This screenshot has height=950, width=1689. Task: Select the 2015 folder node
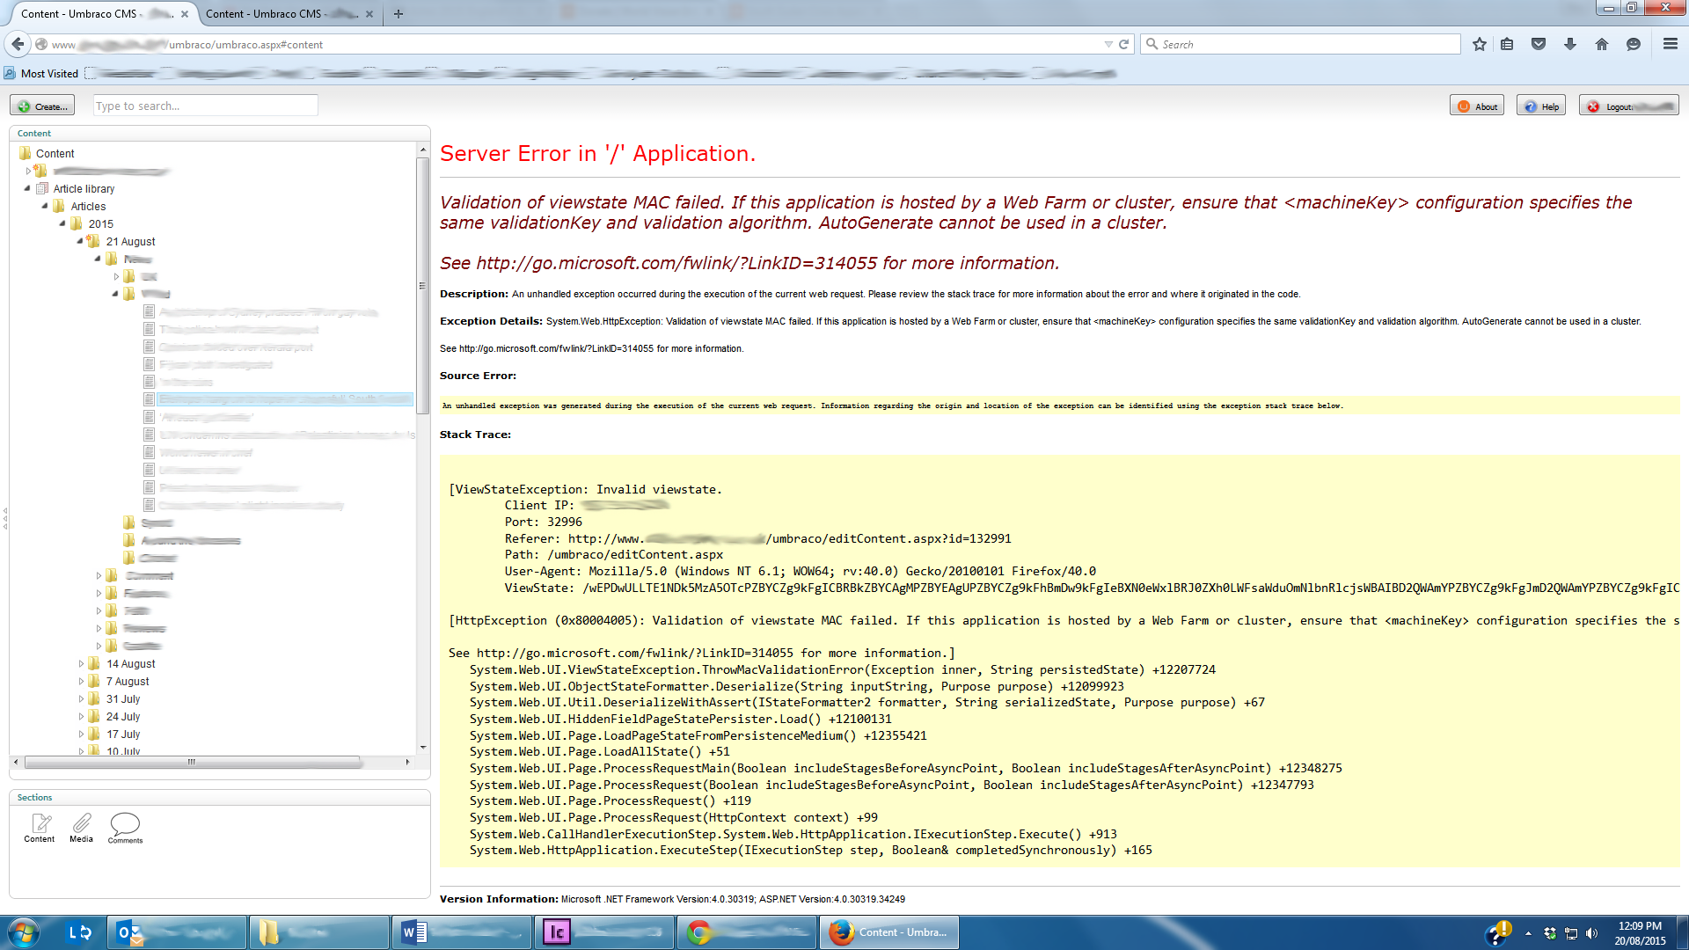point(100,223)
